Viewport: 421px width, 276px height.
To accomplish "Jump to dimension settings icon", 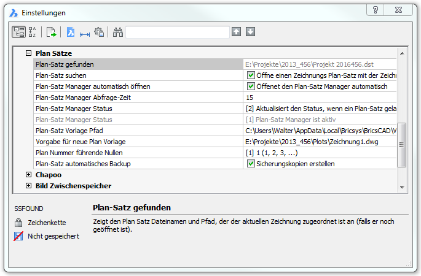I will point(85,32).
